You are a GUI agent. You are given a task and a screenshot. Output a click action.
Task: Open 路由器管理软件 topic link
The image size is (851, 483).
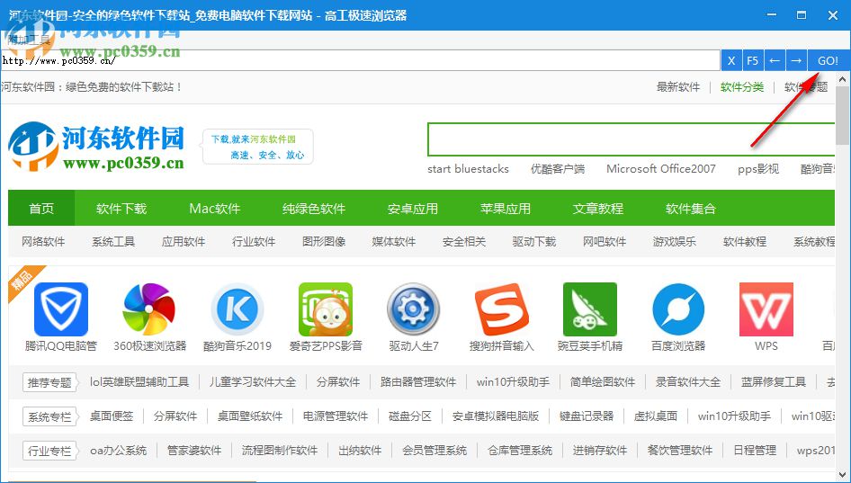point(418,382)
